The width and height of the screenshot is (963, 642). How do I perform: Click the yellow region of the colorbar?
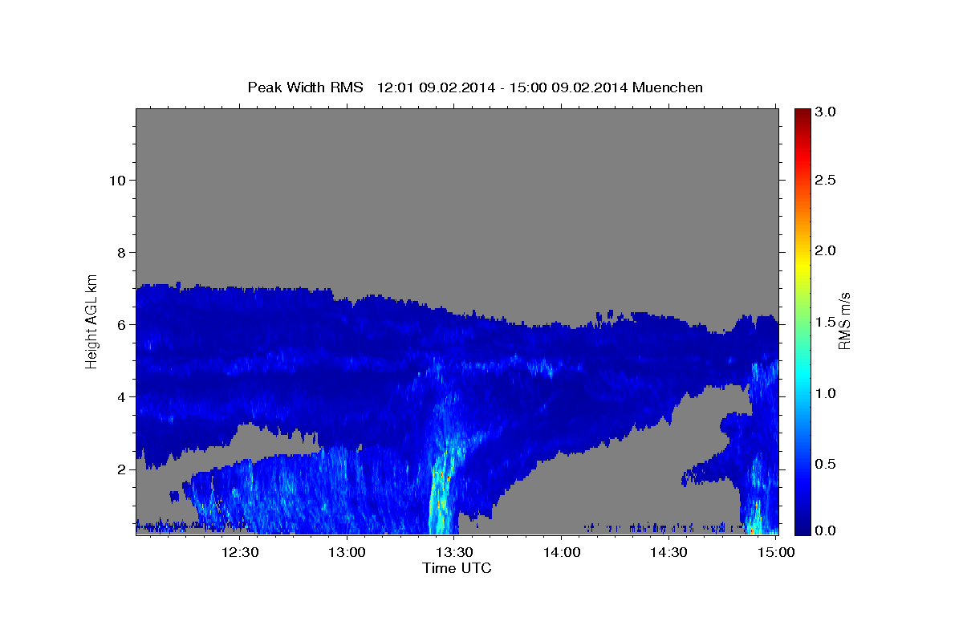802,265
